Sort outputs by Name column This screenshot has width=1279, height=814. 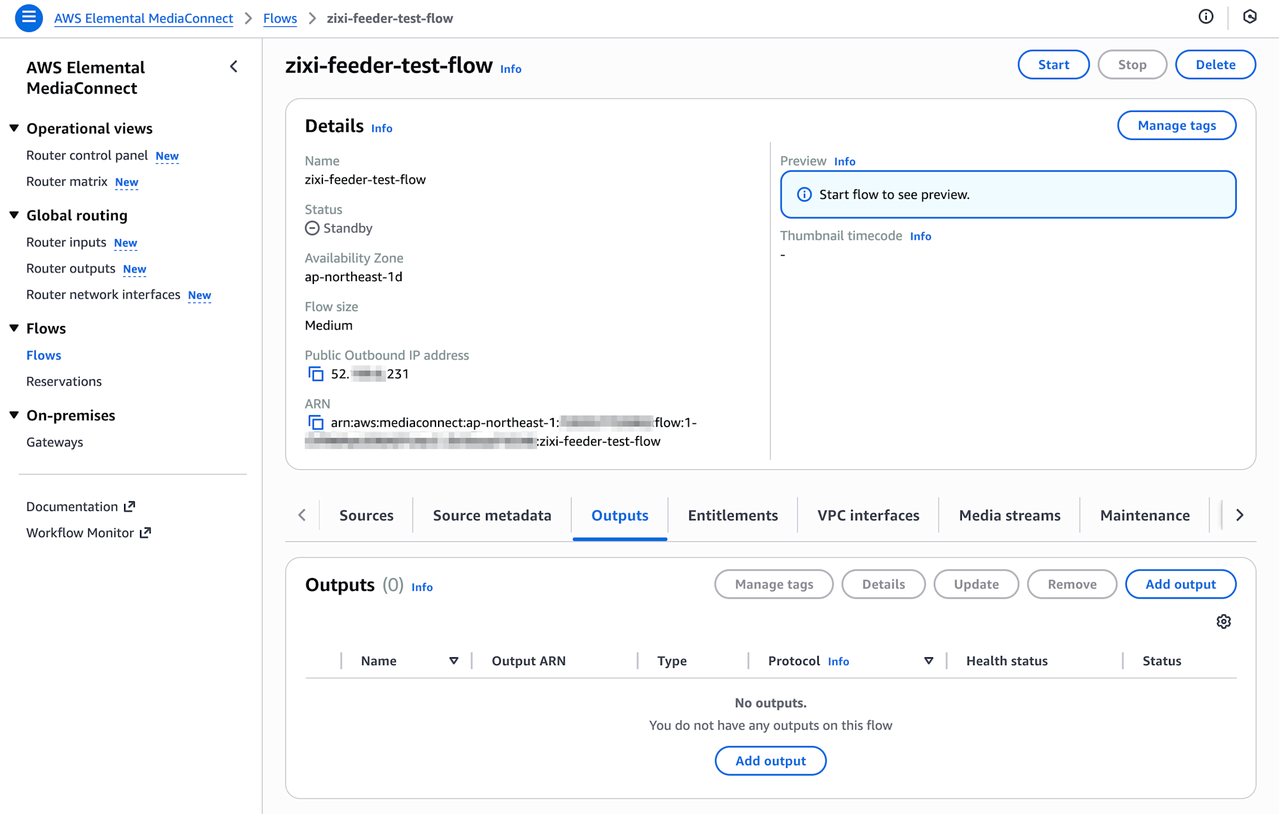click(x=453, y=661)
